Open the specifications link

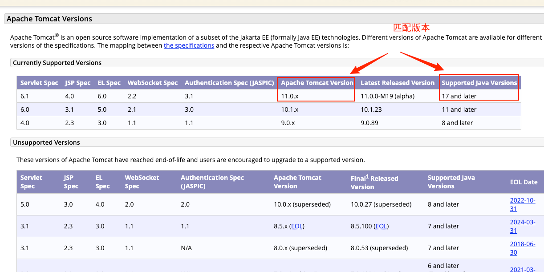pos(189,45)
